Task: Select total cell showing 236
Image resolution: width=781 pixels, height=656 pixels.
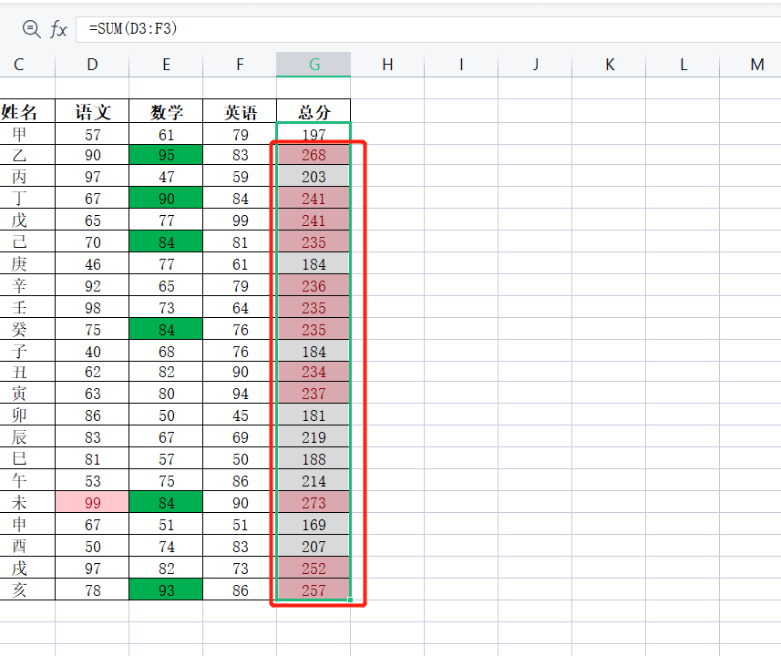Action: [313, 285]
